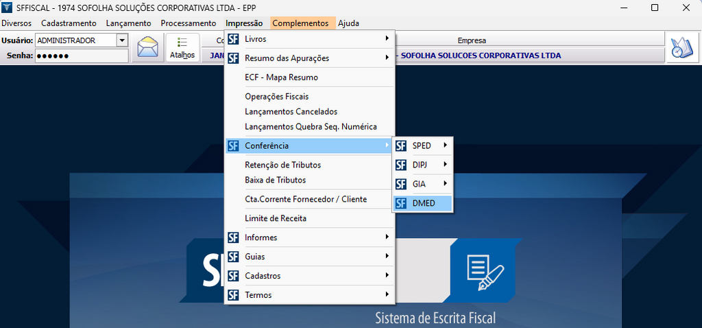Viewport: 702px width, 328px height.
Task: Open the Usuário dropdown arrow
Action: point(122,40)
